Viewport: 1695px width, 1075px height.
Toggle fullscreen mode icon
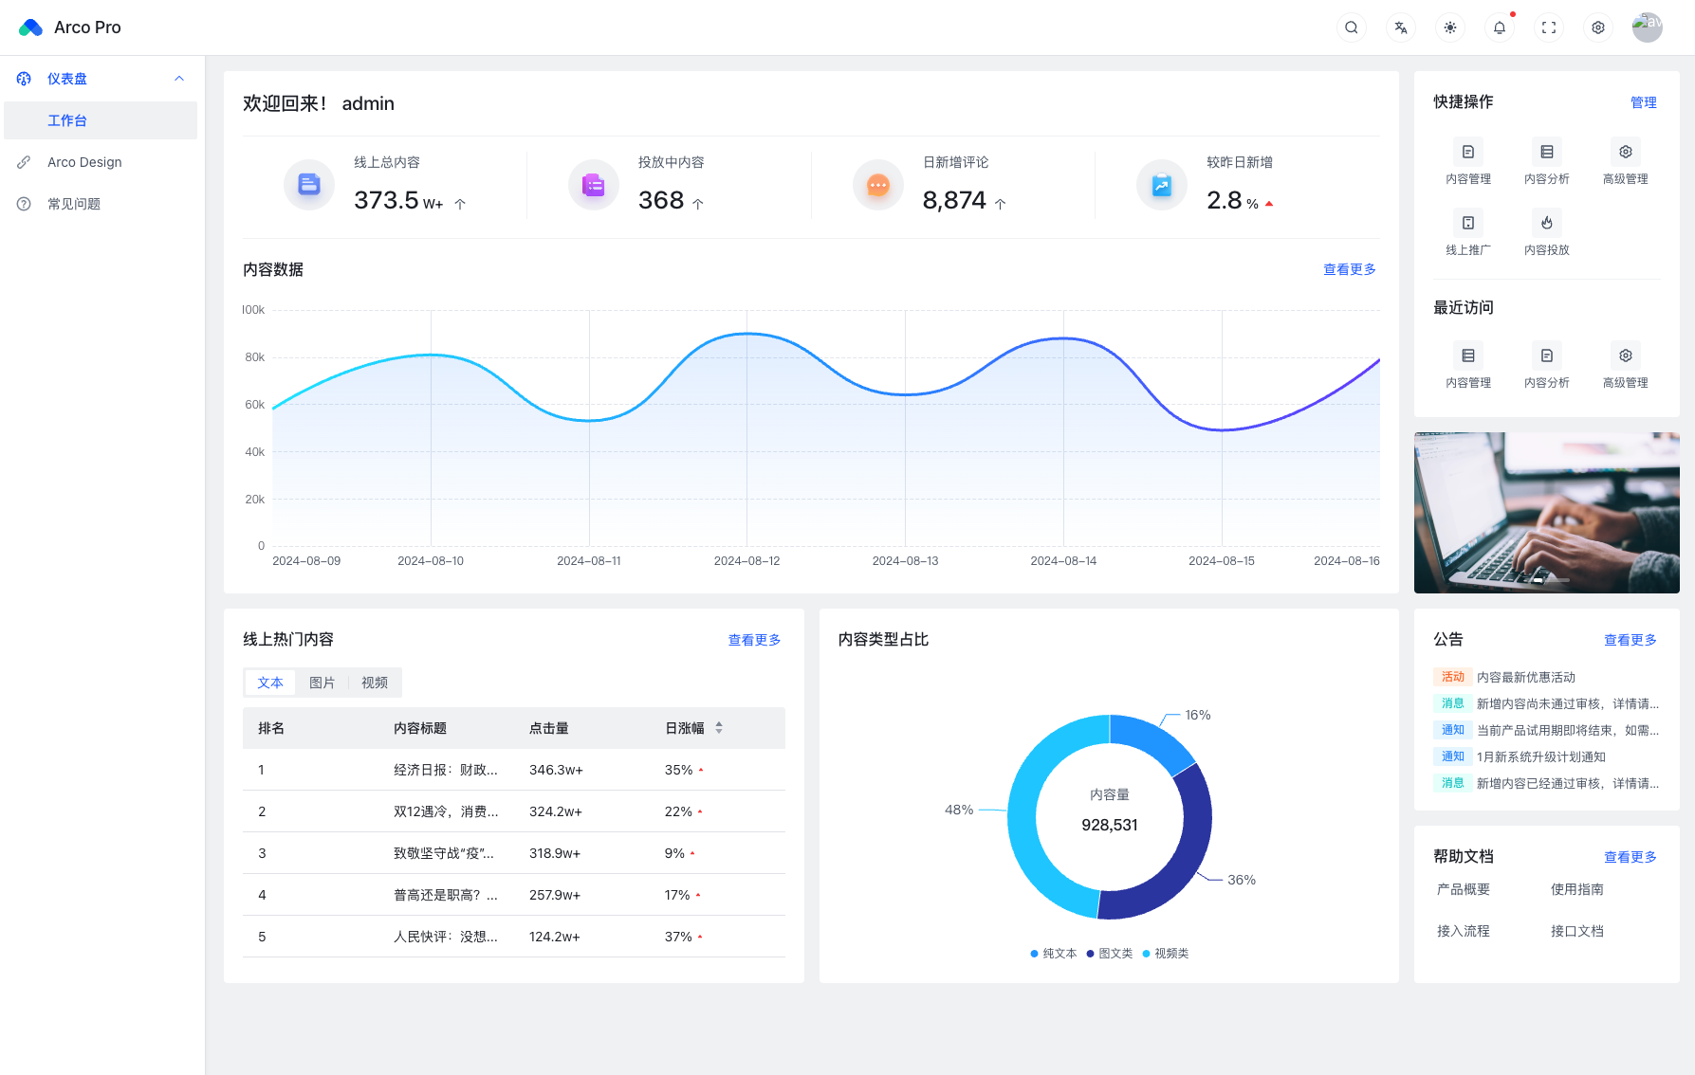[x=1549, y=27]
